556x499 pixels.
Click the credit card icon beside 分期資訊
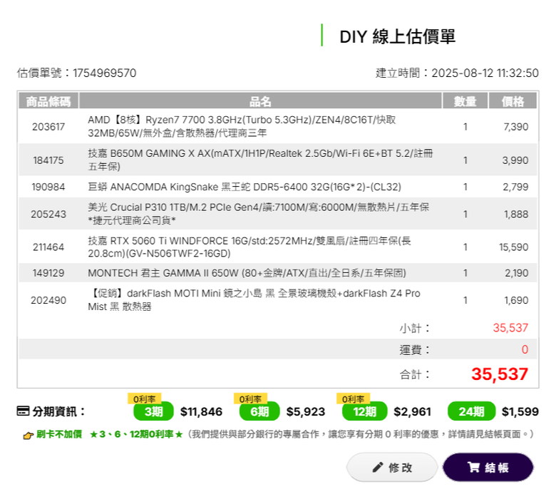point(23,411)
